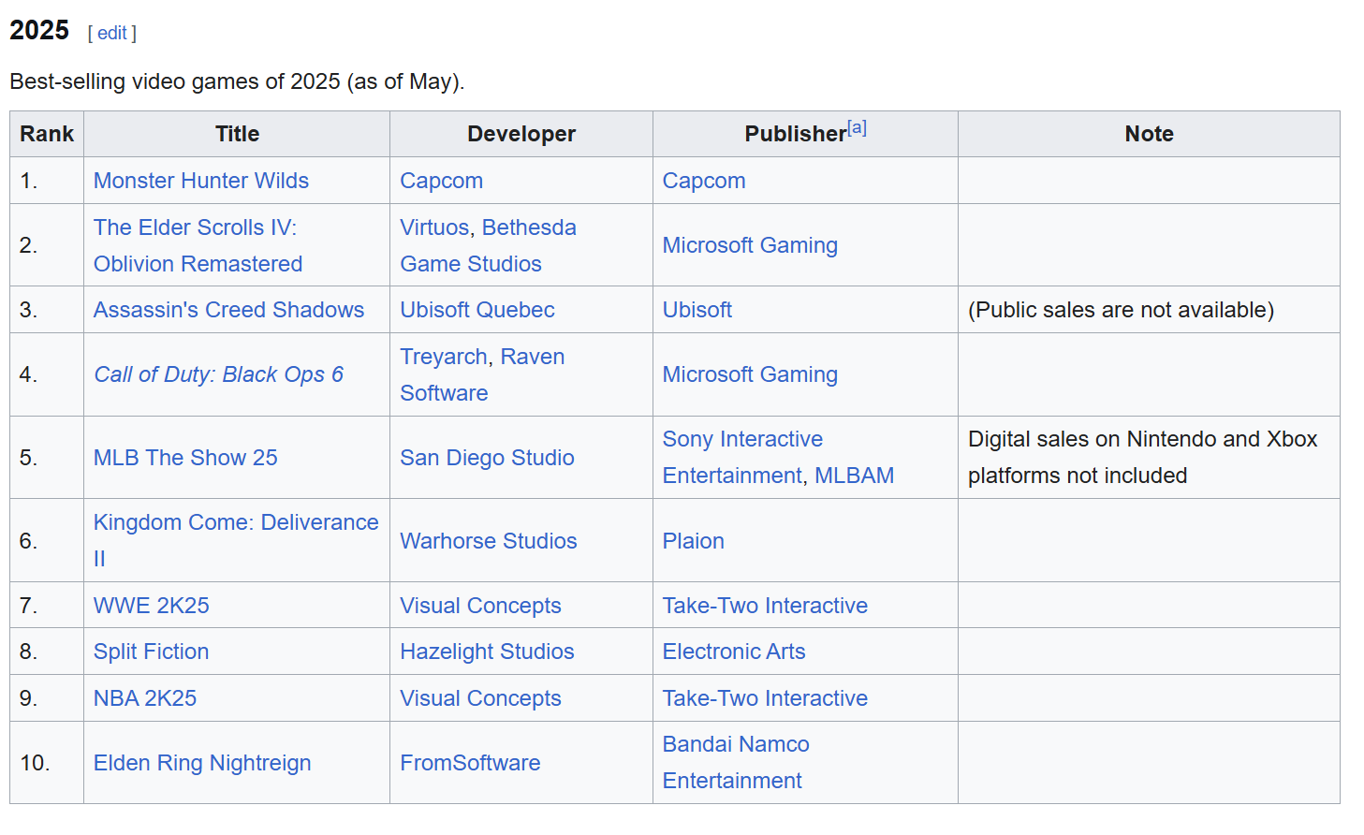
Task: Open The Elder Scrolls IV: Oblivion Remastered link
Action: (x=198, y=245)
